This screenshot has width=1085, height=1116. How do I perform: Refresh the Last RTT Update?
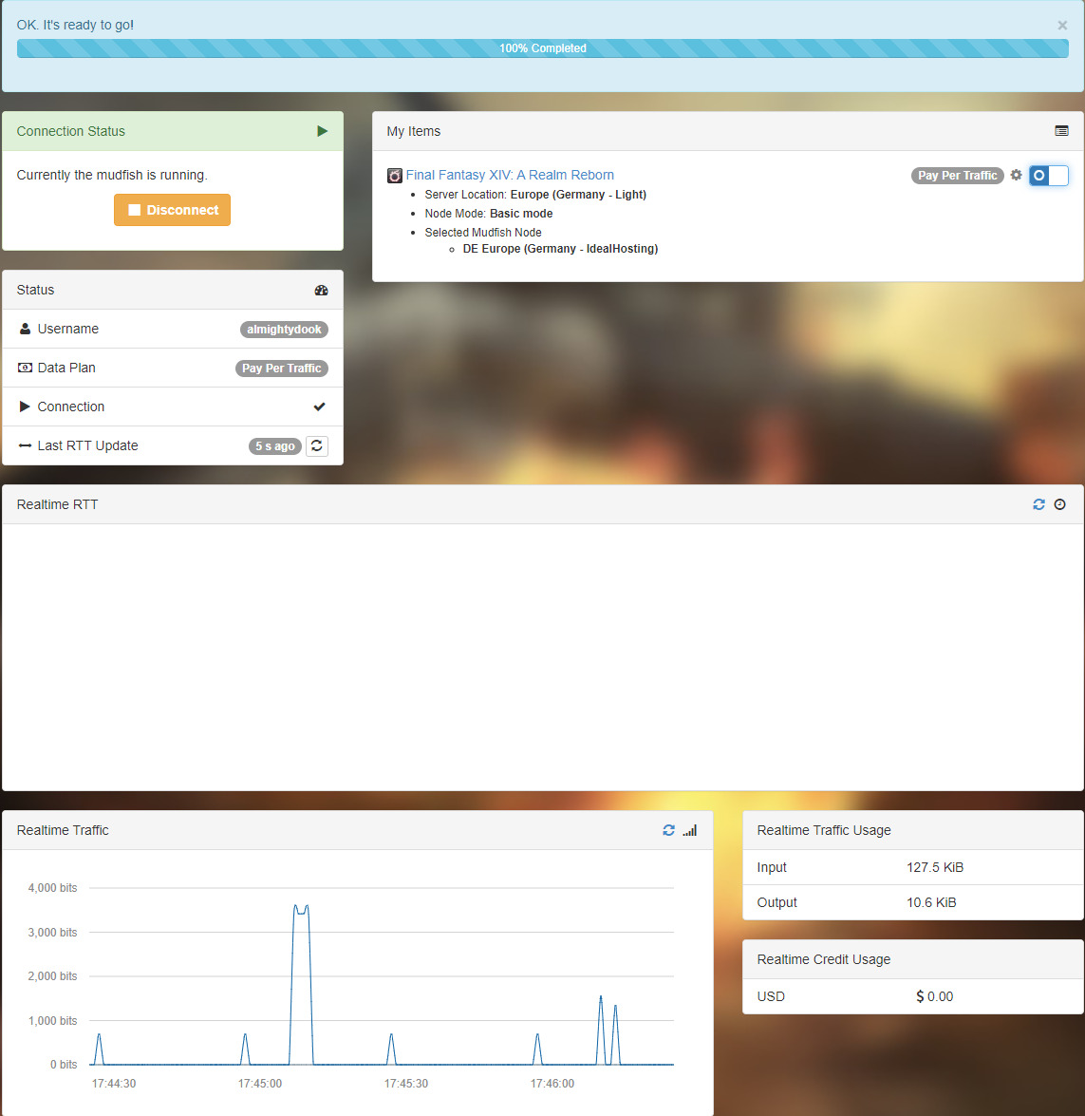pos(317,446)
